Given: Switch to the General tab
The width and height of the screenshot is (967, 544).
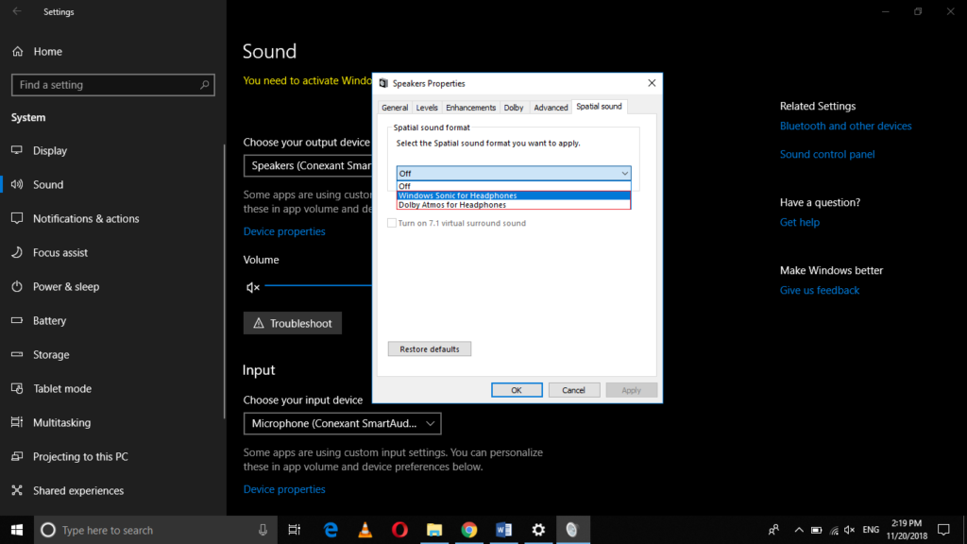Looking at the screenshot, I should 395,108.
